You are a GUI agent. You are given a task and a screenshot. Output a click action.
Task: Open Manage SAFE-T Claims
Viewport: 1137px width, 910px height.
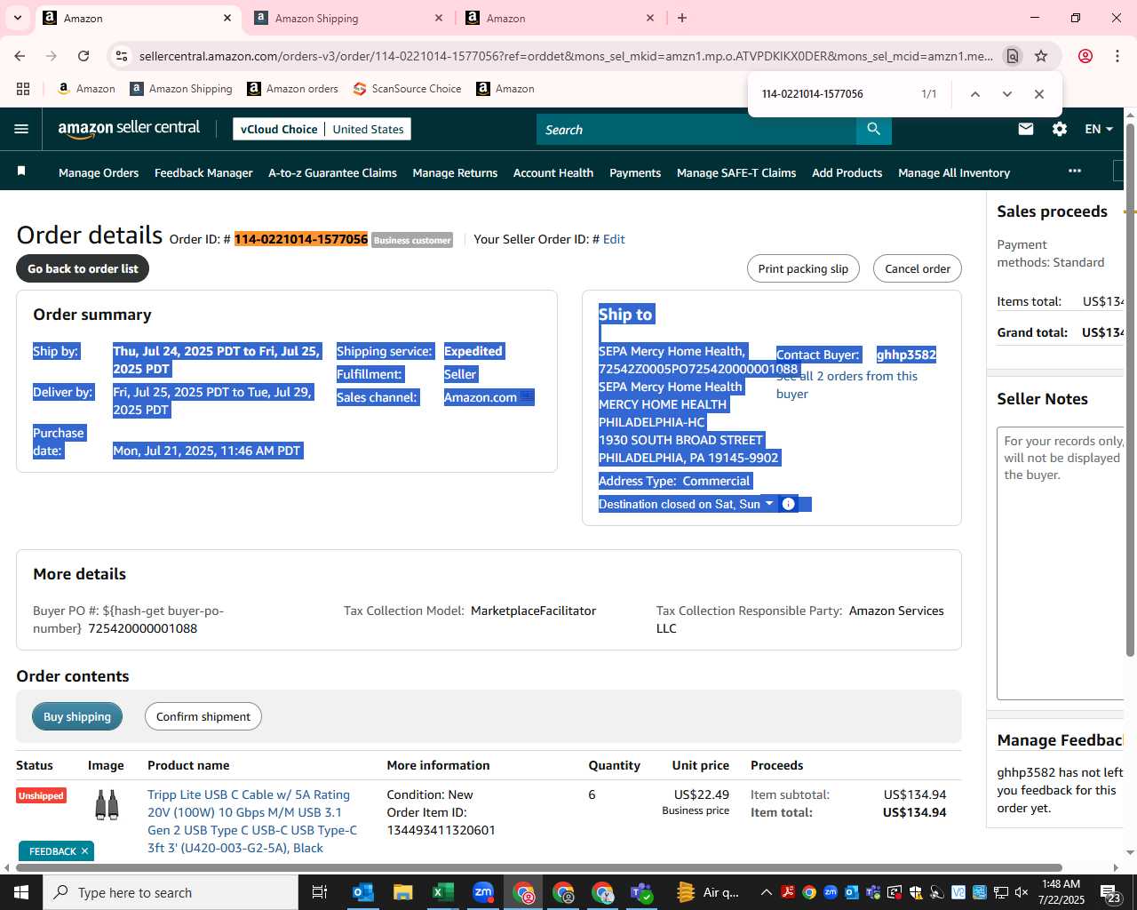pos(736,172)
